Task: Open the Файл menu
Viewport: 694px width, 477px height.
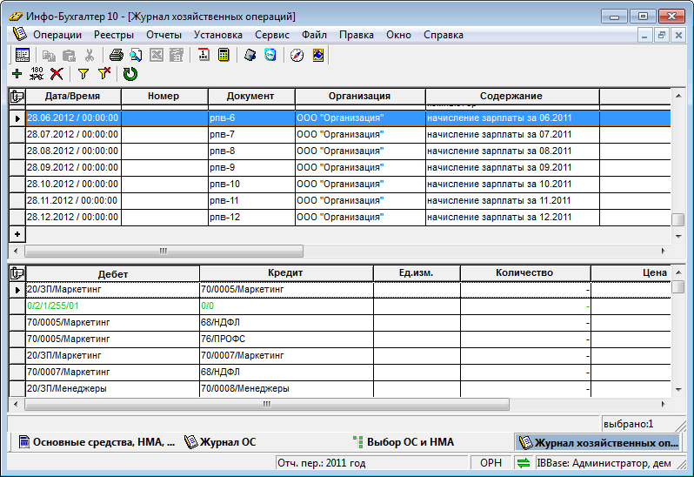Action: tap(314, 35)
